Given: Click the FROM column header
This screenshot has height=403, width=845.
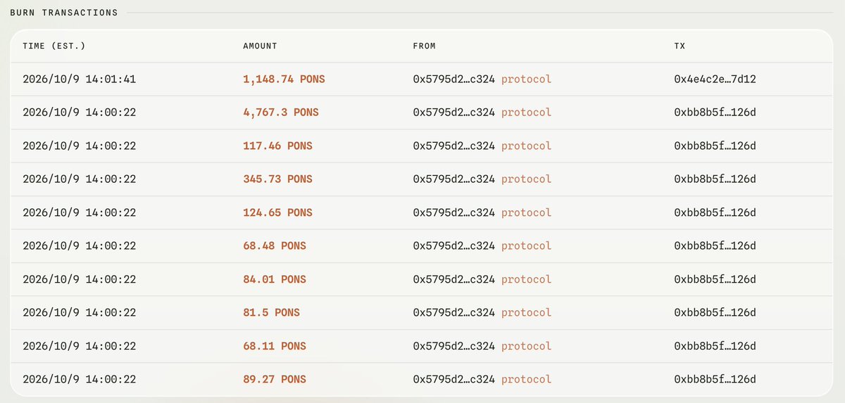Looking at the screenshot, I should pos(424,46).
